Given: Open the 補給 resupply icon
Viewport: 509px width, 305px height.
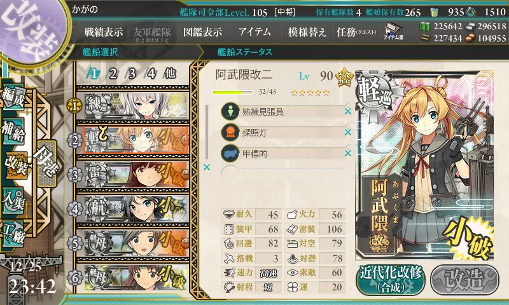Looking at the screenshot, I should point(13,131).
